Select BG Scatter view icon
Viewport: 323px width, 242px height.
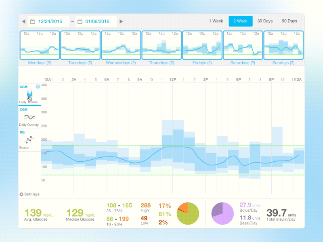click(29, 140)
